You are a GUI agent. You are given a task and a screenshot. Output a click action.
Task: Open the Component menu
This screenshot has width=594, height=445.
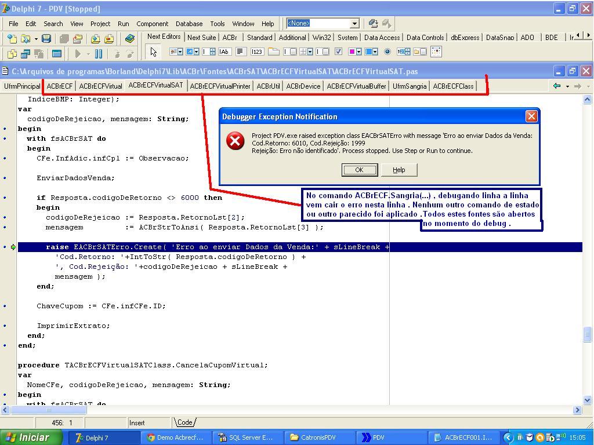pos(153,23)
